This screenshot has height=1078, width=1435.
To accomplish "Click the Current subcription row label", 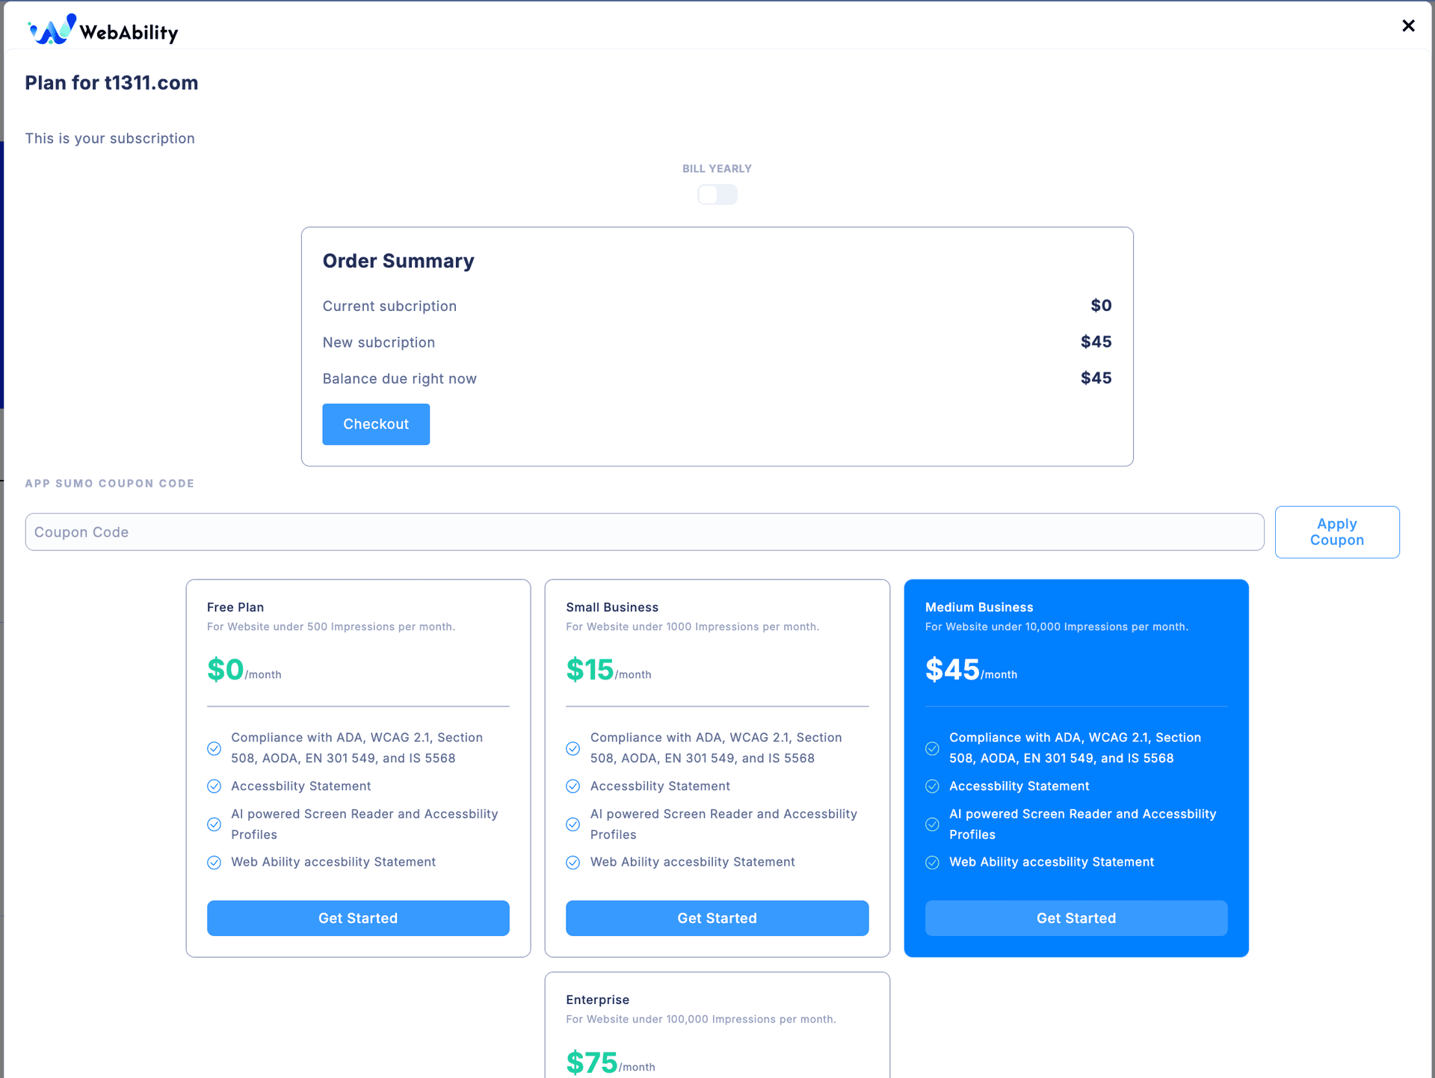I will 389,306.
